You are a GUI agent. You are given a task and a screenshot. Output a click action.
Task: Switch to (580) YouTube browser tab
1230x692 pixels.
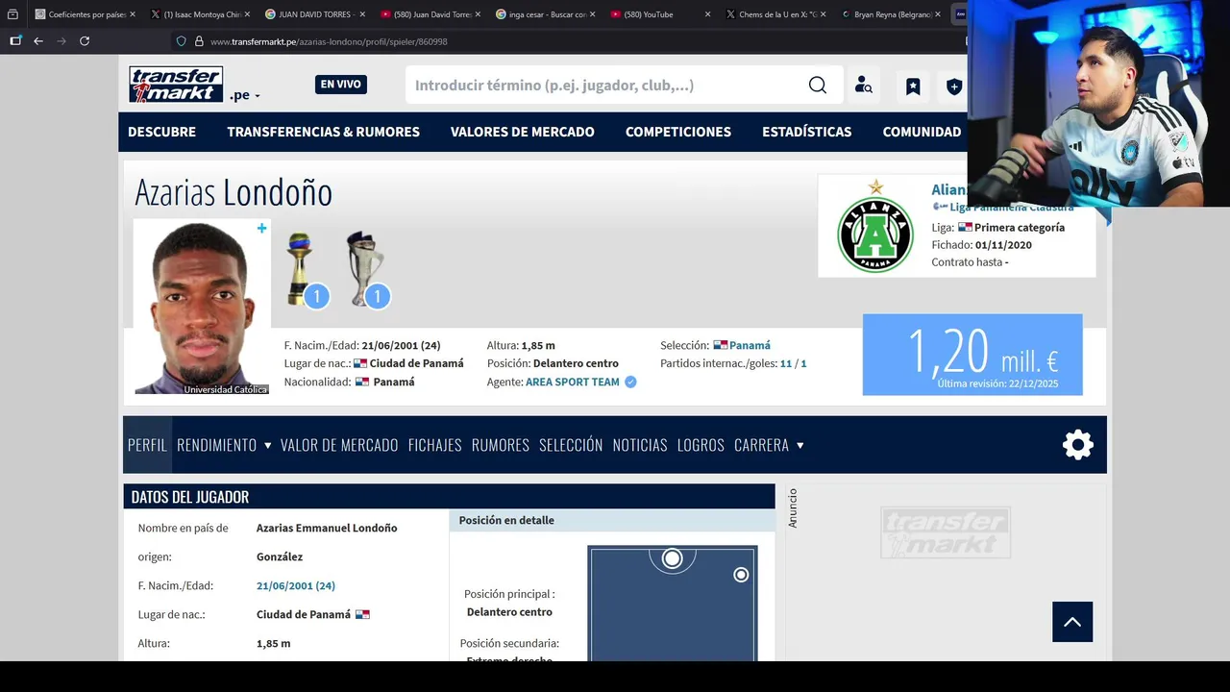[x=660, y=14]
